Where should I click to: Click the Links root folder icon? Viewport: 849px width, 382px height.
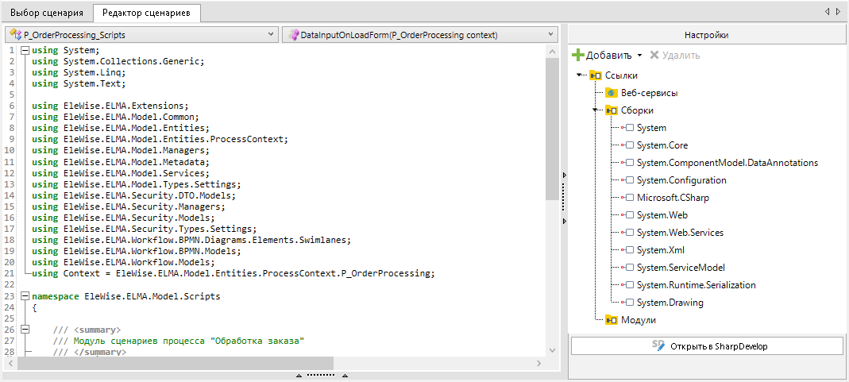(x=596, y=75)
